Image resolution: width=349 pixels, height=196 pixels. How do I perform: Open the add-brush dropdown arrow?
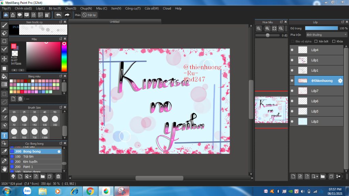coord(30,177)
